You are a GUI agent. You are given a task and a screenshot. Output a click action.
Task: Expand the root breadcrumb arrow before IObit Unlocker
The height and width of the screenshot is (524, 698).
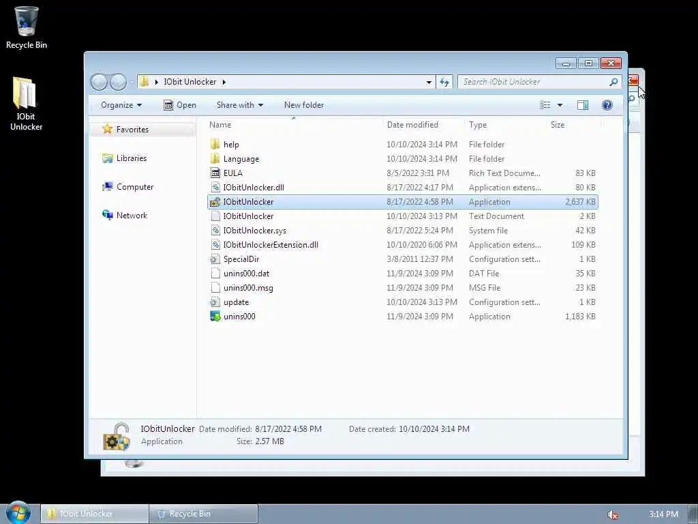click(157, 82)
